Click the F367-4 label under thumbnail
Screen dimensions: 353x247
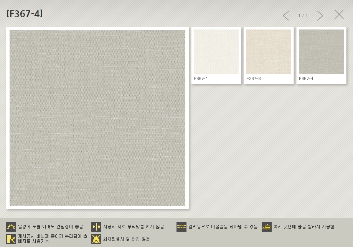[x=306, y=79]
